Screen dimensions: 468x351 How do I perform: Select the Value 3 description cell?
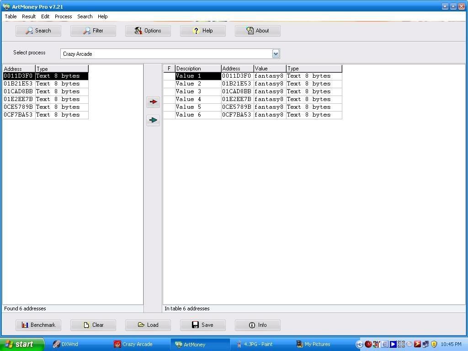tap(198, 91)
